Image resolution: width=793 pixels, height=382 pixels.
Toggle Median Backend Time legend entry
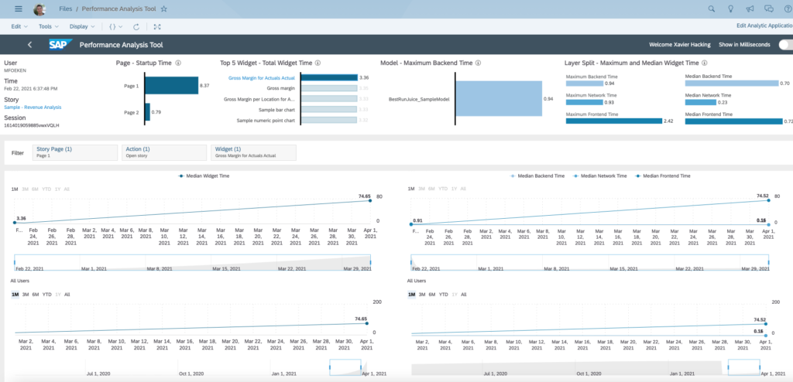[537, 176]
